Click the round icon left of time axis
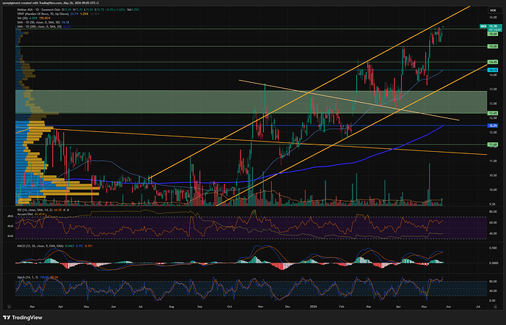 point(9,307)
